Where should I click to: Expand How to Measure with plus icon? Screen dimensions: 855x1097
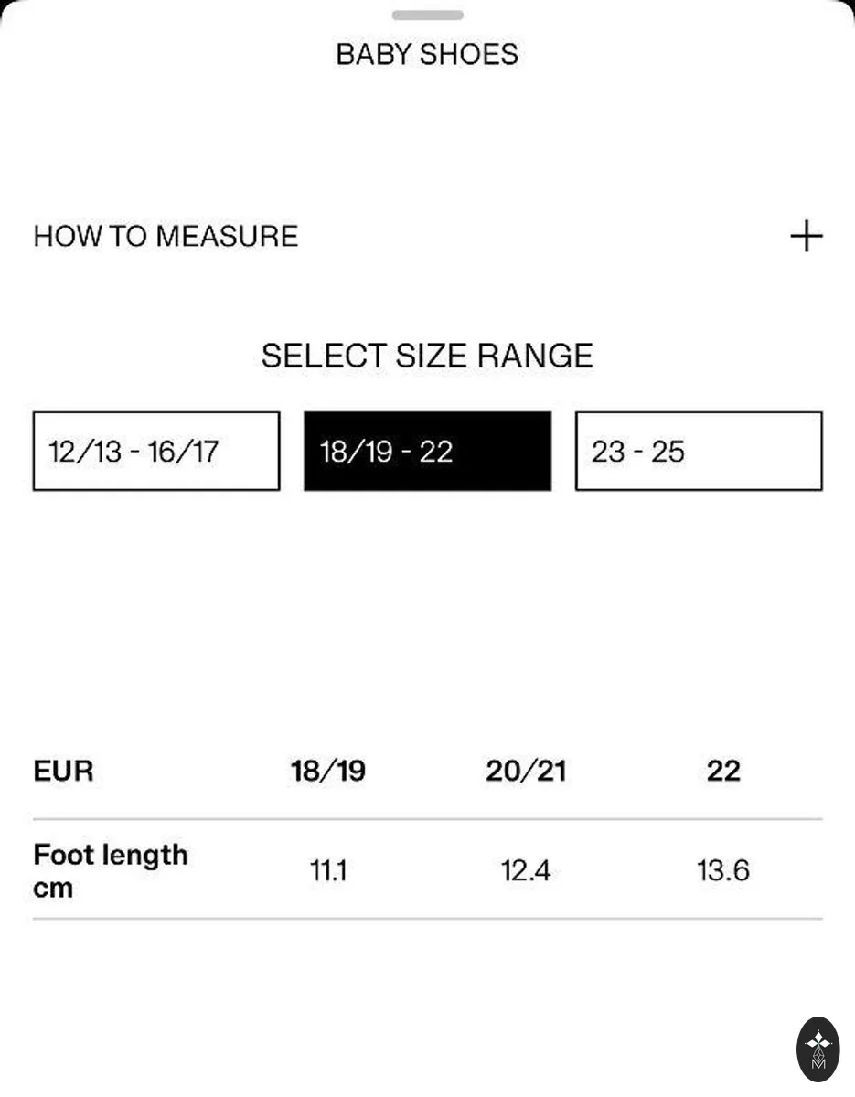(x=806, y=237)
